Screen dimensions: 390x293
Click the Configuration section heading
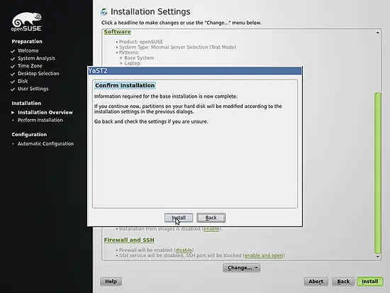click(29, 134)
